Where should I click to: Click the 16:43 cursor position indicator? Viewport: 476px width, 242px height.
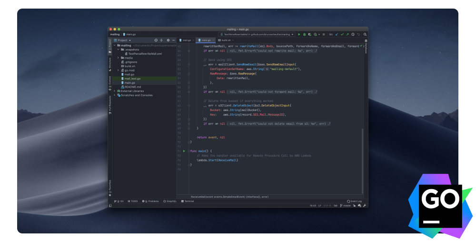point(313,206)
